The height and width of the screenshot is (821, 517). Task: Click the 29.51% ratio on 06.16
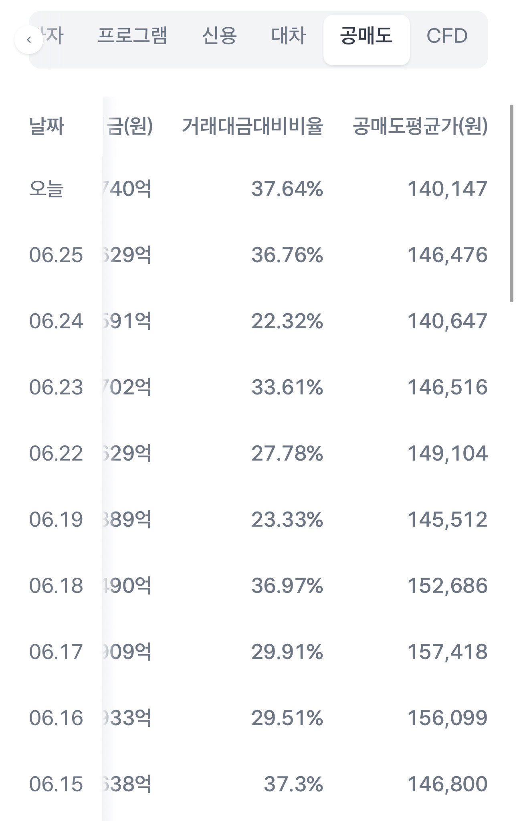[287, 718]
